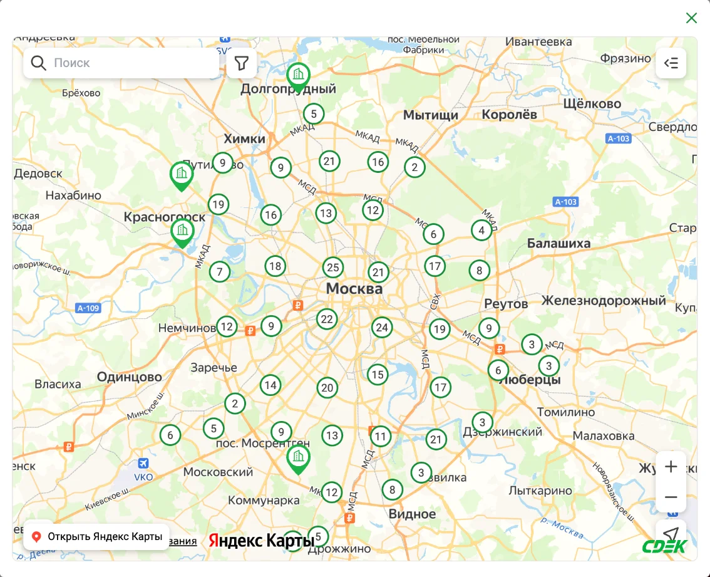Open the 12 cluster beside Немчиновка

pyautogui.click(x=227, y=326)
